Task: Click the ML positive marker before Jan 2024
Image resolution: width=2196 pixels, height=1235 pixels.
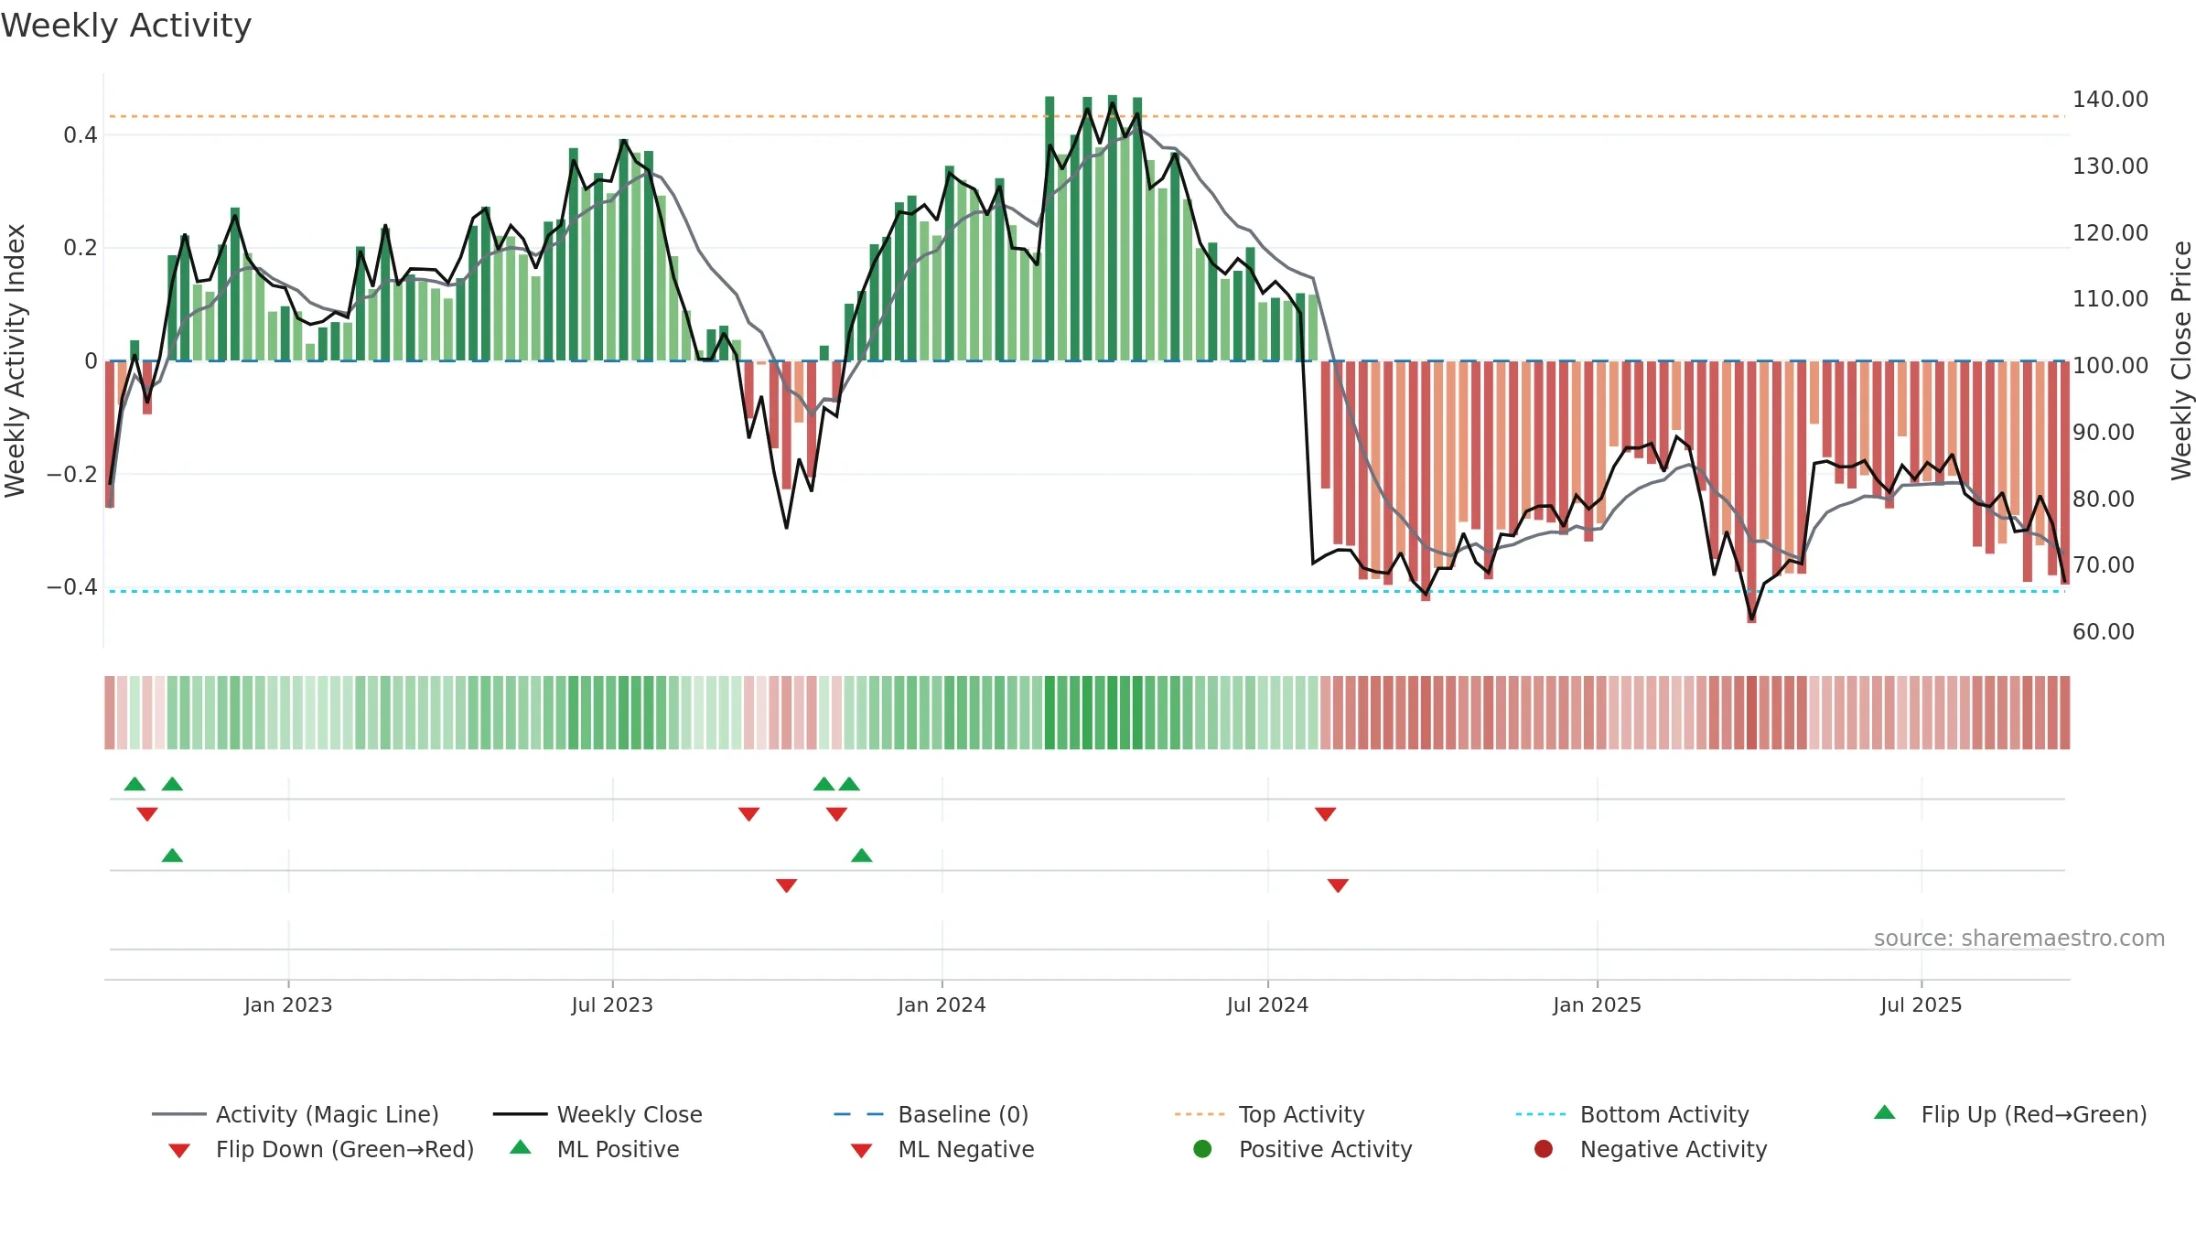Action: pyautogui.click(x=862, y=855)
